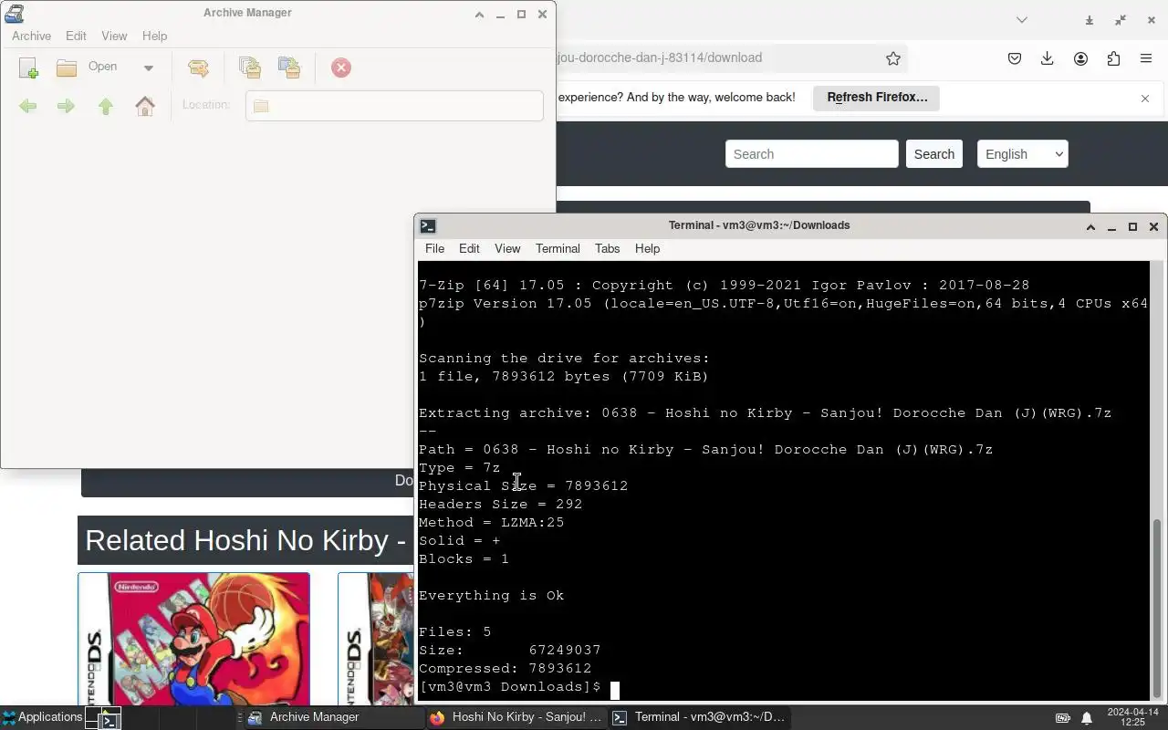Click the clock showing 2024-04-14 12:25
The height and width of the screenshot is (730, 1168).
(x=1132, y=717)
